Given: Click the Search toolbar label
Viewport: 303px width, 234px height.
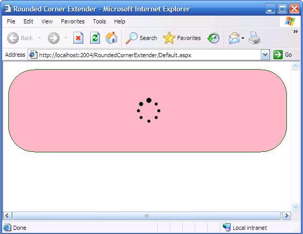Looking at the screenshot, I should click(x=148, y=38).
